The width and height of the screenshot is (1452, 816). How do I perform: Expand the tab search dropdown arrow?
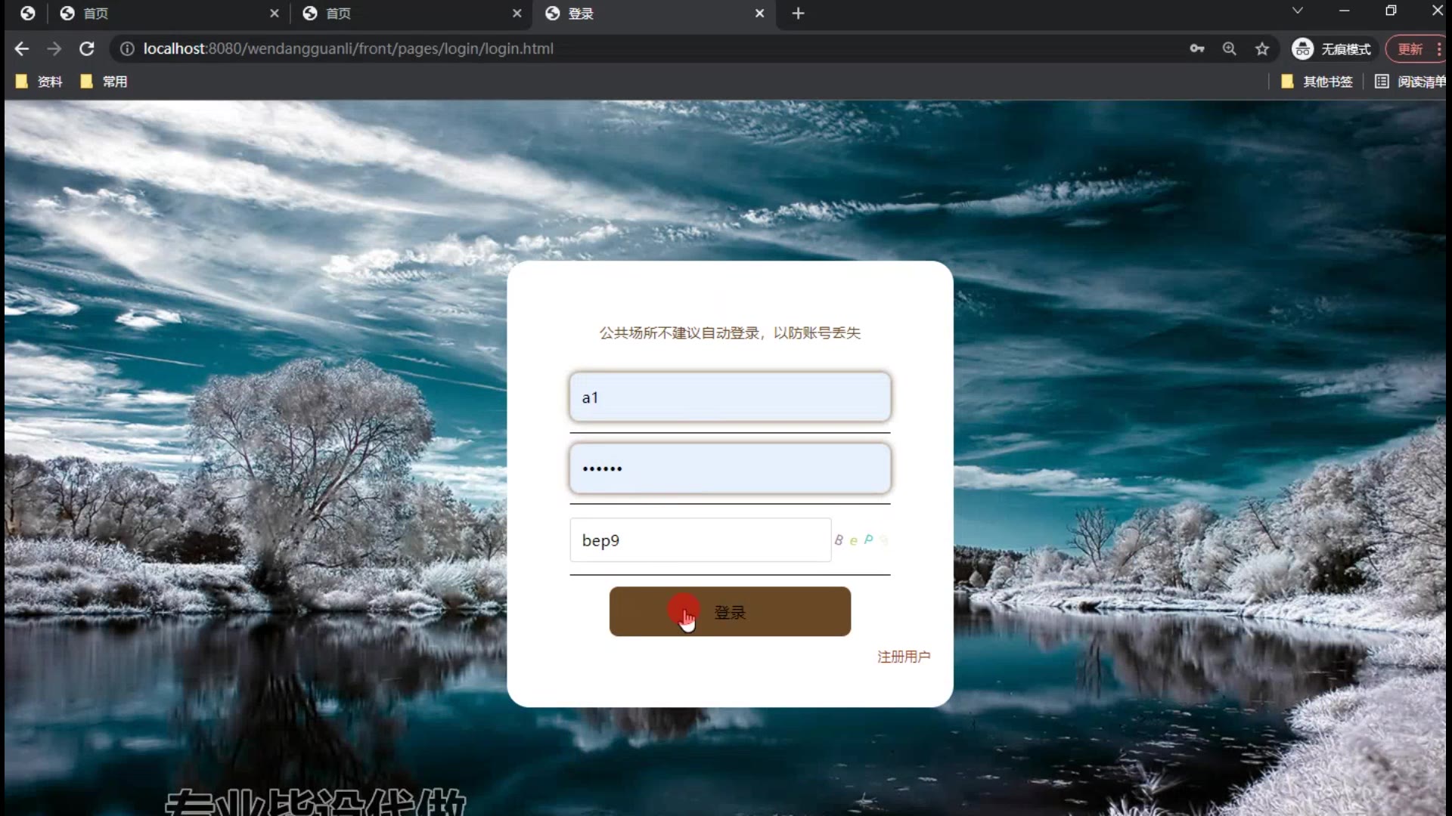point(1297,11)
